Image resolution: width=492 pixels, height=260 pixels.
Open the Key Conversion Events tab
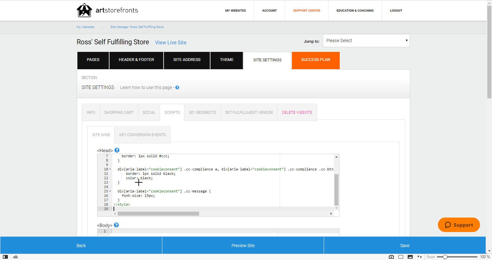[x=143, y=135]
